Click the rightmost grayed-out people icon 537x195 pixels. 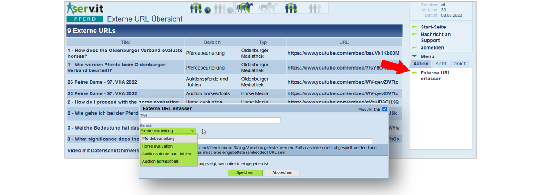coord(315,8)
